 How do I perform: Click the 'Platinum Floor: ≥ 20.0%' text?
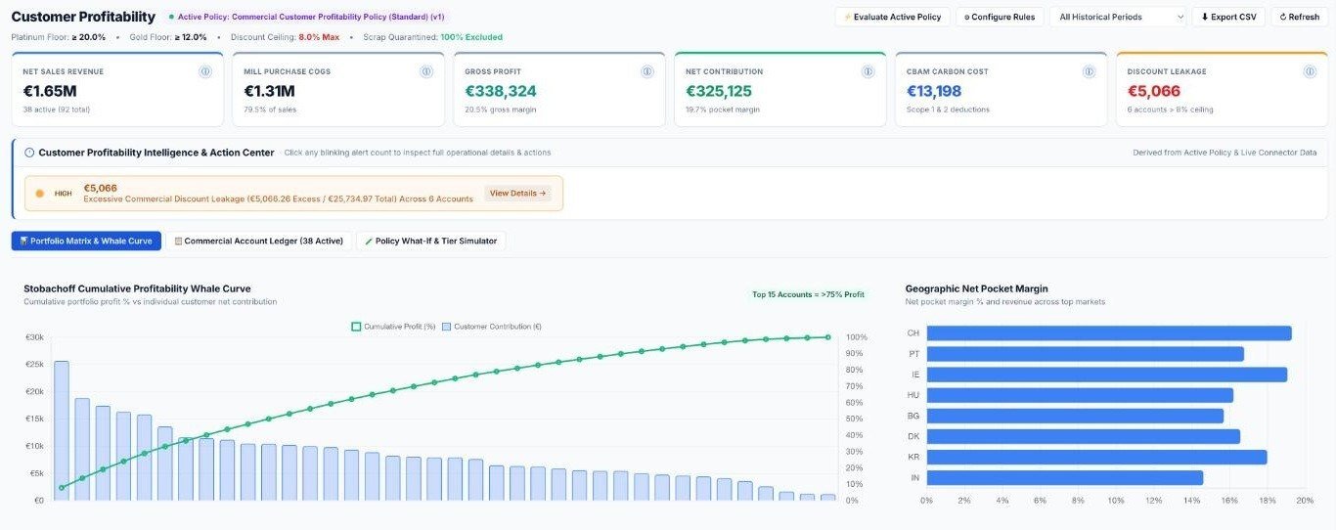pos(59,37)
